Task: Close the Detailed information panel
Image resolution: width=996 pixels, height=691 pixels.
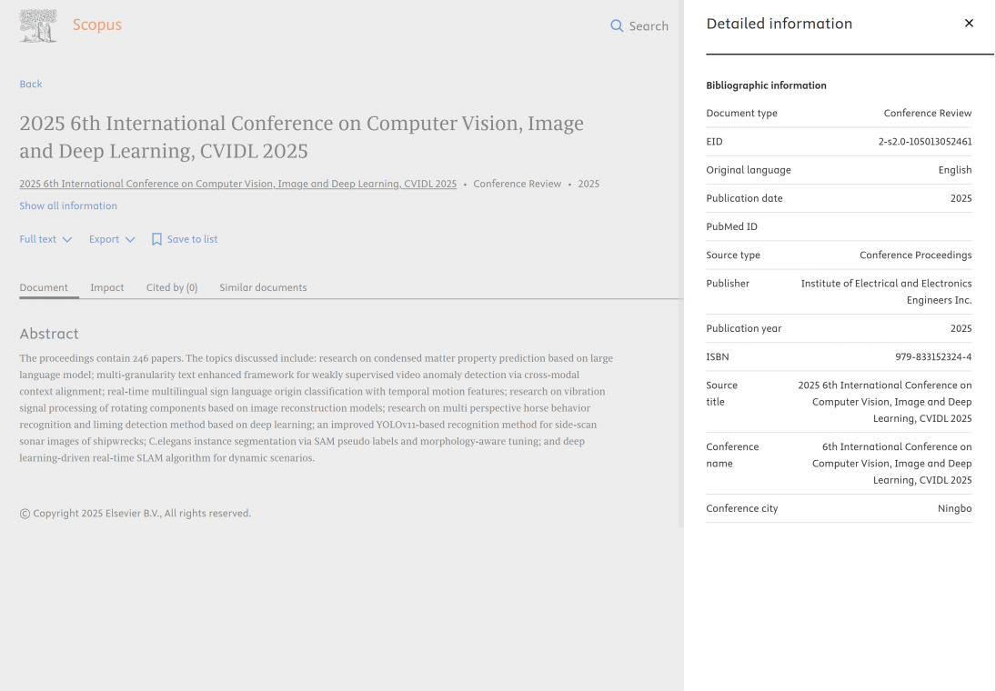Action: coord(969,24)
